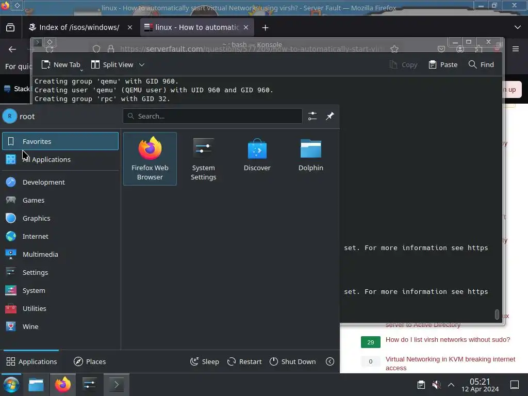Expand the Firefox list all tabs chevron
This screenshot has height=396, width=528.
pyautogui.click(x=518, y=27)
